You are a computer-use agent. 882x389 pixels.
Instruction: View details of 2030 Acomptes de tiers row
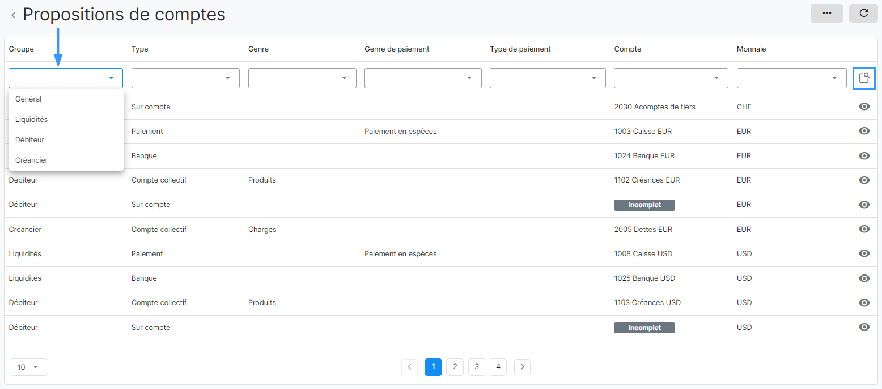point(864,107)
